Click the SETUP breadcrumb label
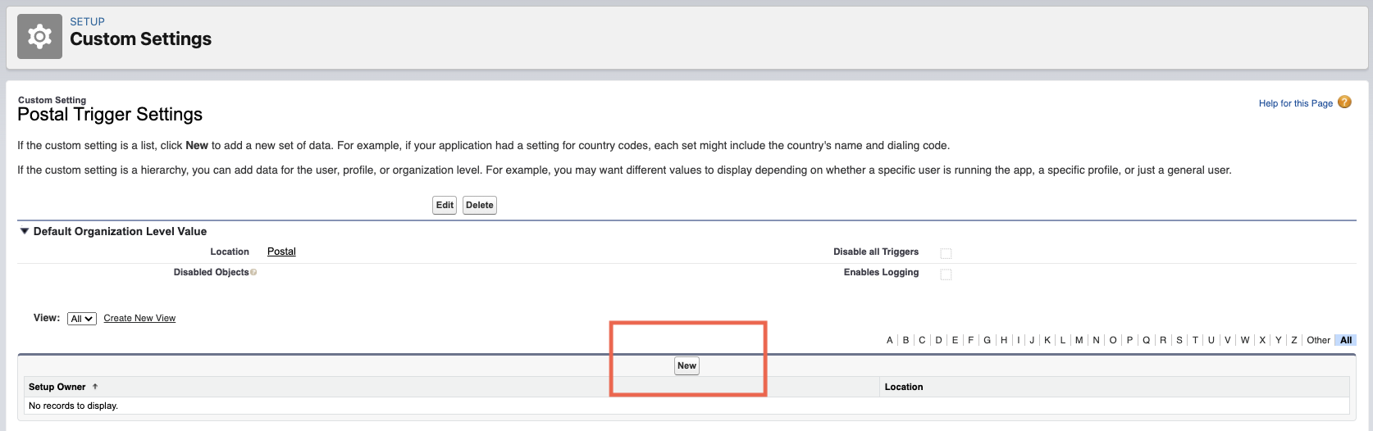Image resolution: width=1373 pixels, height=431 pixels. pyautogui.click(x=87, y=21)
